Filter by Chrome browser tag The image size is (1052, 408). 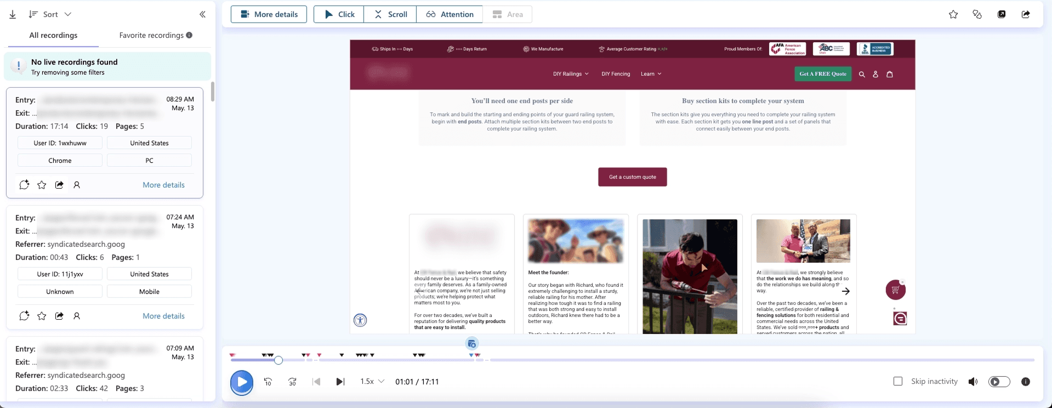point(60,161)
